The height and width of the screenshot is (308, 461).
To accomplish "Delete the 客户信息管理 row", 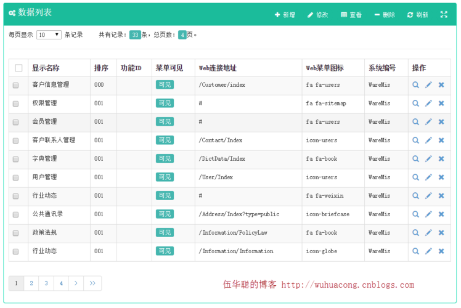I will click(x=441, y=85).
